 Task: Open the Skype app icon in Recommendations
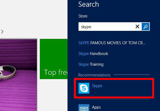pos(84,88)
